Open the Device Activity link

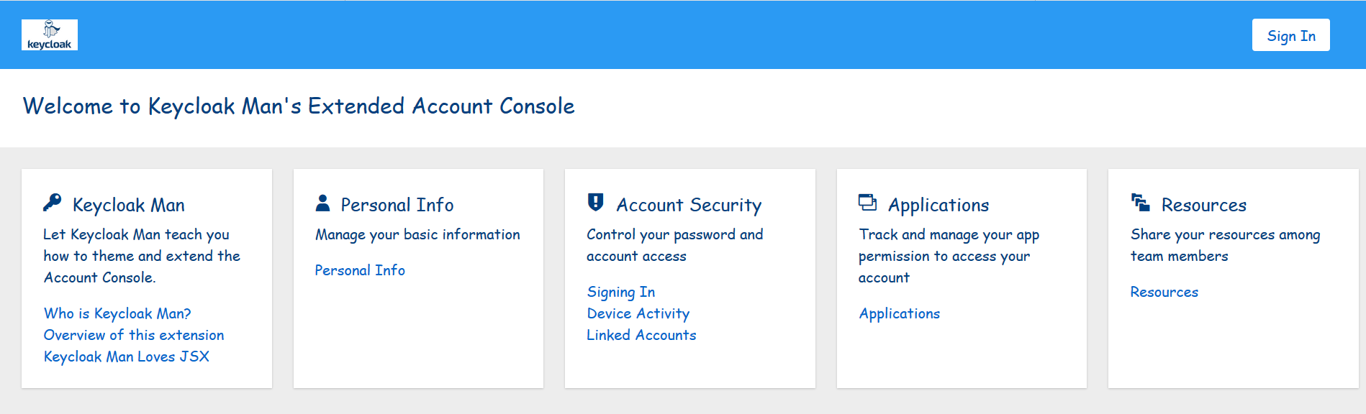pyautogui.click(x=638, y=313)
